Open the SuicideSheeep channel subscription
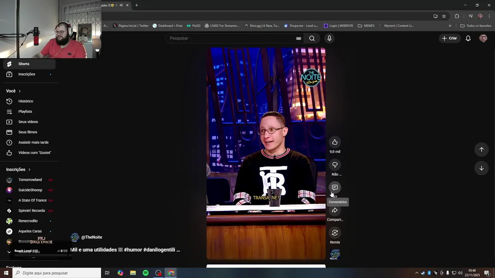The height and width of the screenshot is (278, 495). tap(29, 190)
